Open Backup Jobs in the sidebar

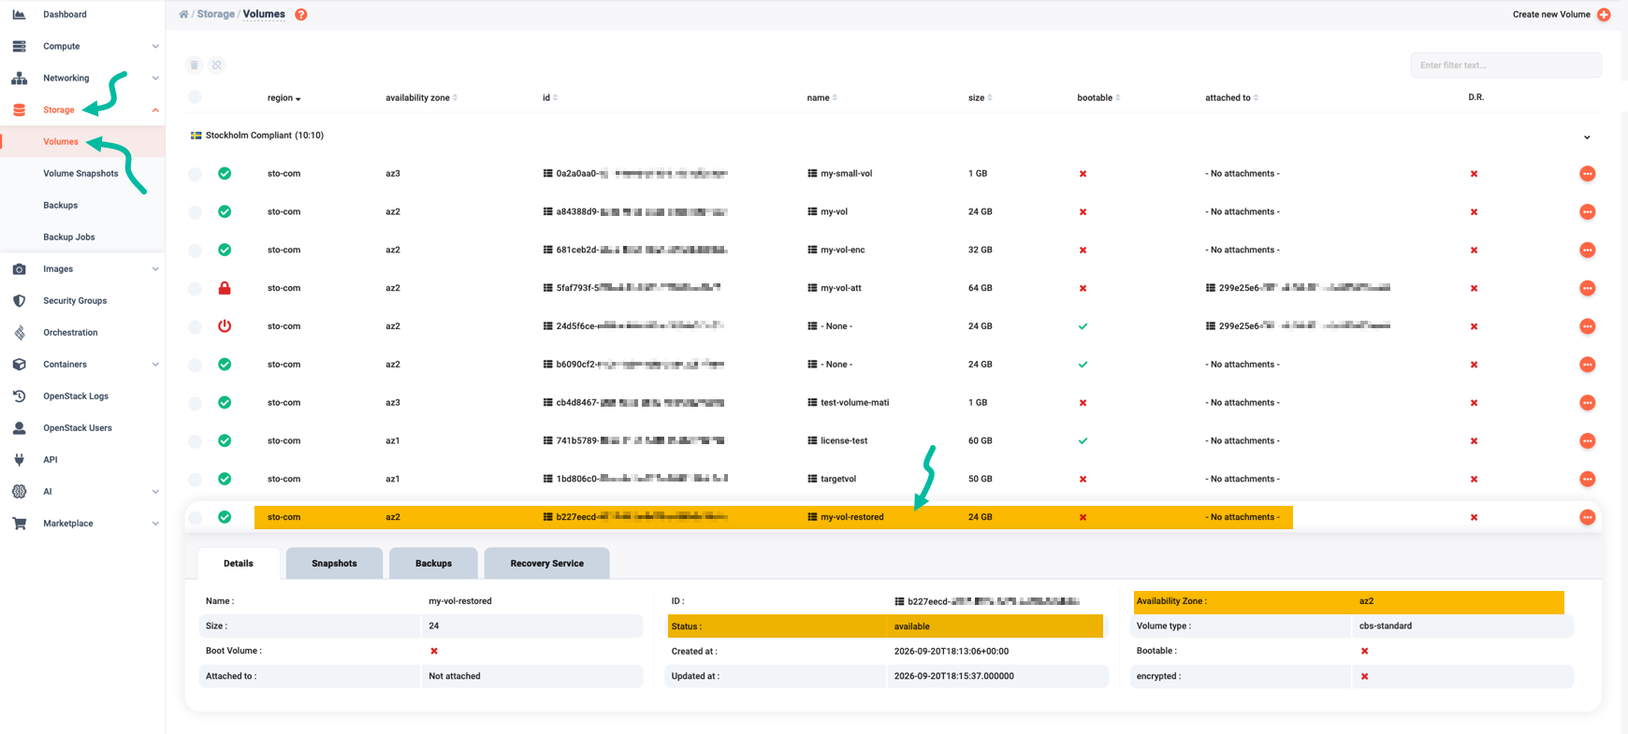tap(68, 237)
